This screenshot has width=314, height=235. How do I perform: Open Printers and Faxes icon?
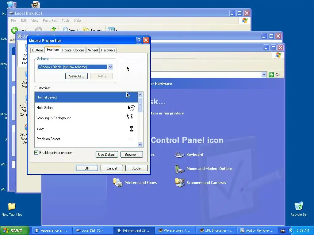coord(118,183)
